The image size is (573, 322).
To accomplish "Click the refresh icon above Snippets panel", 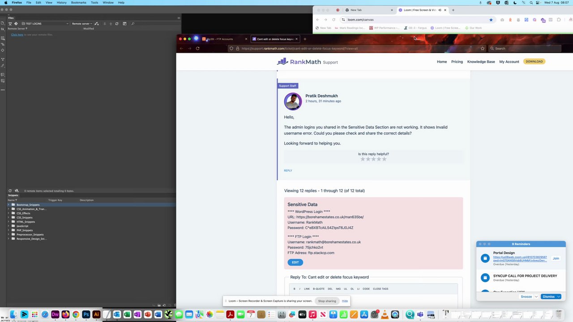I will (x=10, y=191).
